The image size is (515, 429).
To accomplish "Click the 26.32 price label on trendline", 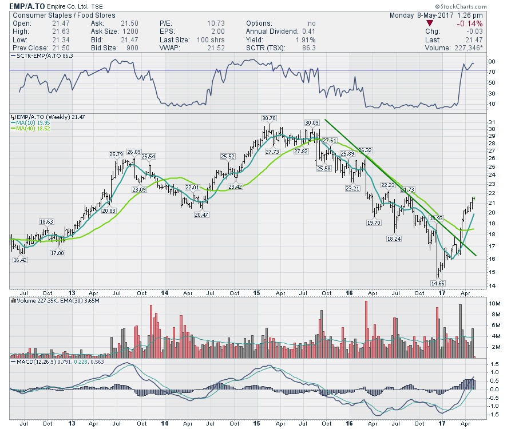I will click(365, 150).
